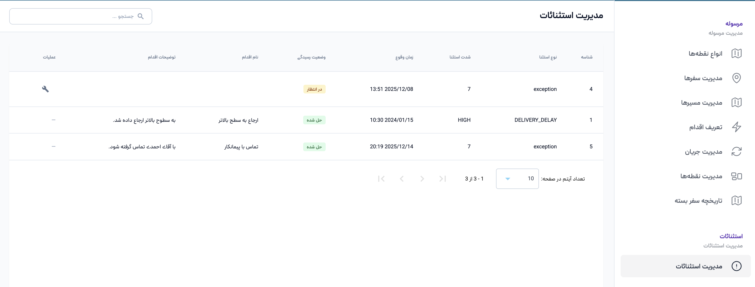The width and height of the screenshot is (755, 287).
Task: Jump to the first page arrow
Action: (x=443, y=179)
